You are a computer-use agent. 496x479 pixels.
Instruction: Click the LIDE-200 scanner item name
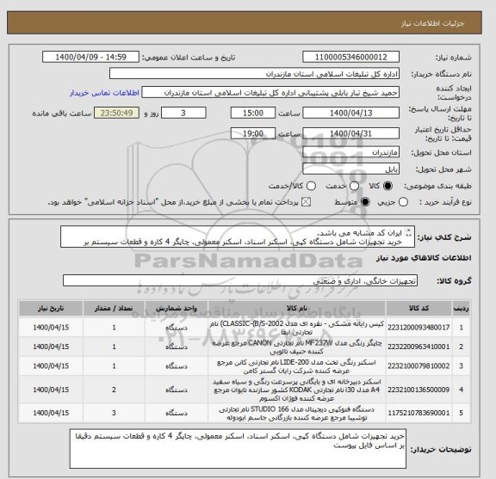tap(297, 366)
